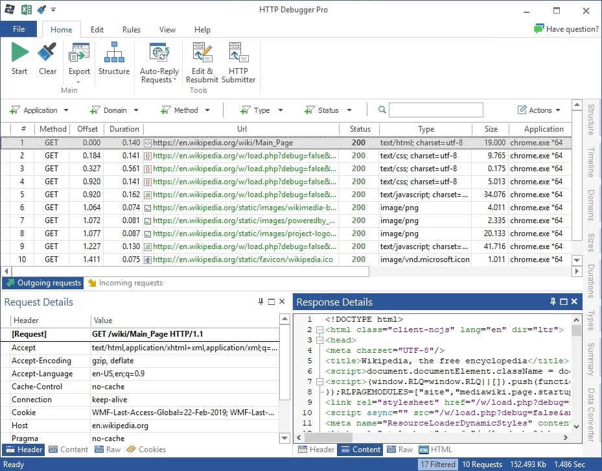This screenshot has height=471, width=602.
Task: Open the Cookies tab in Request Details
Action: [146, 449]
